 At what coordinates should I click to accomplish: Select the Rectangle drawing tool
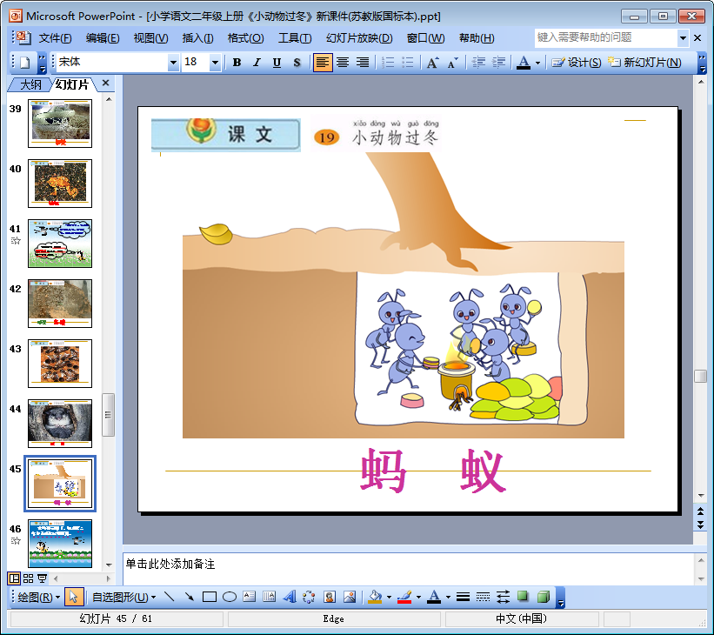(209, 597)
